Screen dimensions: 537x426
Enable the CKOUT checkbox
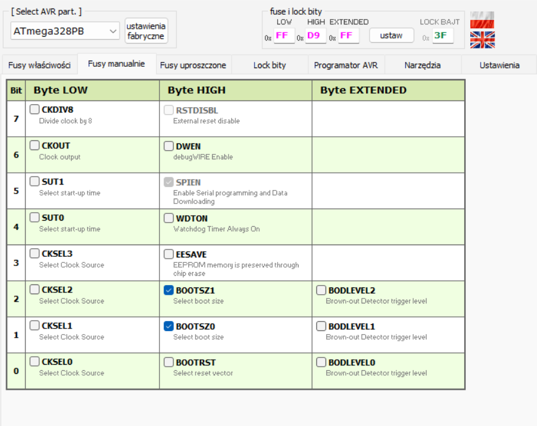(34, 145)
